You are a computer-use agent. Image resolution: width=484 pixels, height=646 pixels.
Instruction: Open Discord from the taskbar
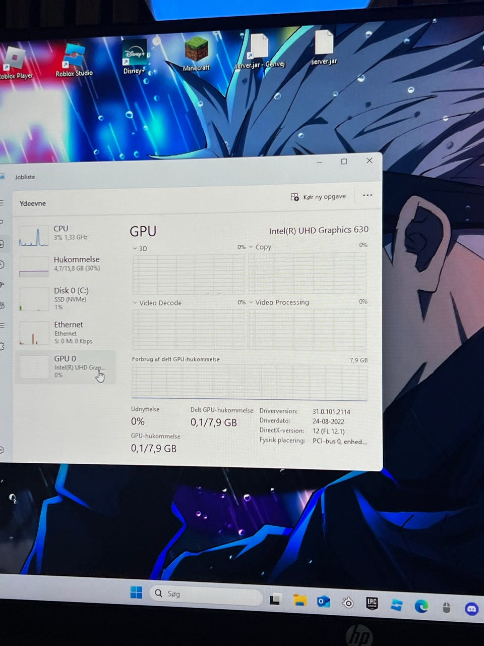point(472,609)
